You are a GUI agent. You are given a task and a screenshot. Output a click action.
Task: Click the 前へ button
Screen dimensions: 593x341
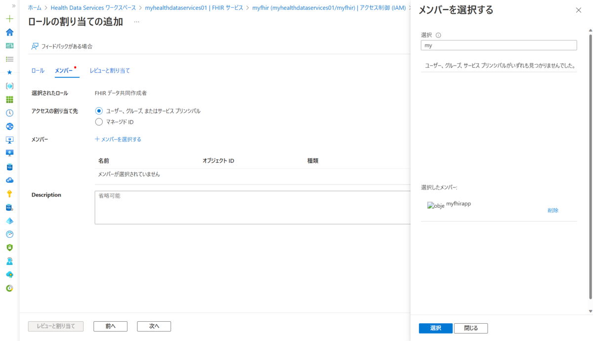pyautogui.click(x=110, y=326)
